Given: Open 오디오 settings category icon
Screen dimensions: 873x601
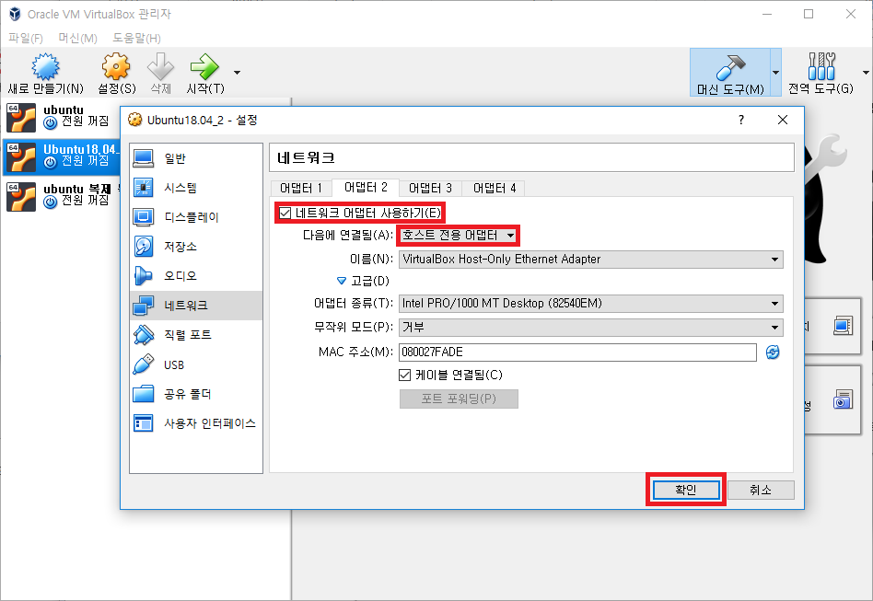Looking at the screenshot, I should click(144, 276).
